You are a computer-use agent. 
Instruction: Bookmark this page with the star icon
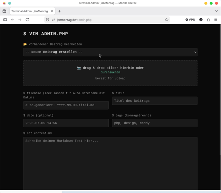click(166, 20)
